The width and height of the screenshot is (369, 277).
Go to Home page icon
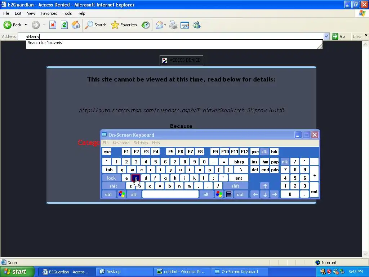[x=76, y=25]
